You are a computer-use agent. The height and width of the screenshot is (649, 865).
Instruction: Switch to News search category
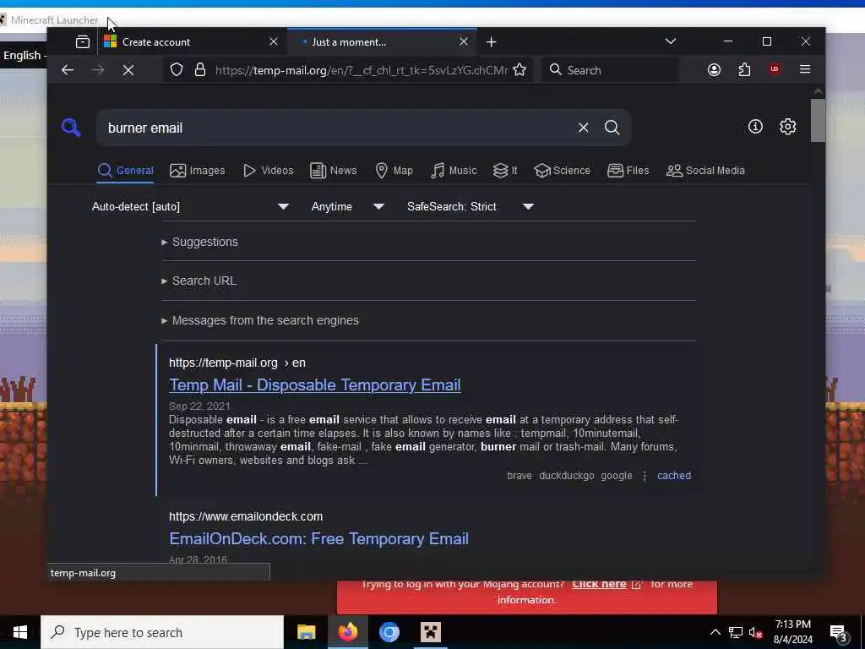[x=333, y=171]
